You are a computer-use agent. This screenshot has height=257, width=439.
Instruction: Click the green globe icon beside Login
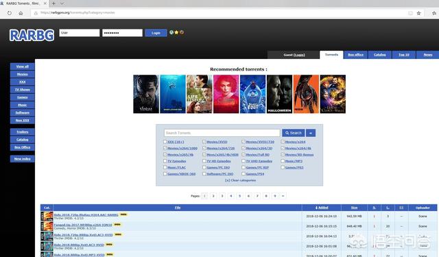click(x=171, y=32)
